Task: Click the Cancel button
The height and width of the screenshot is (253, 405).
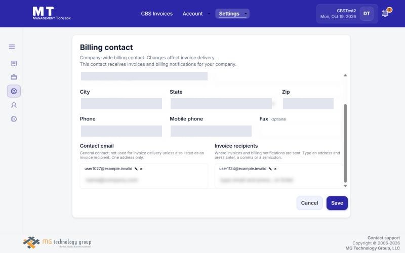Action: [x=309, y=203]
